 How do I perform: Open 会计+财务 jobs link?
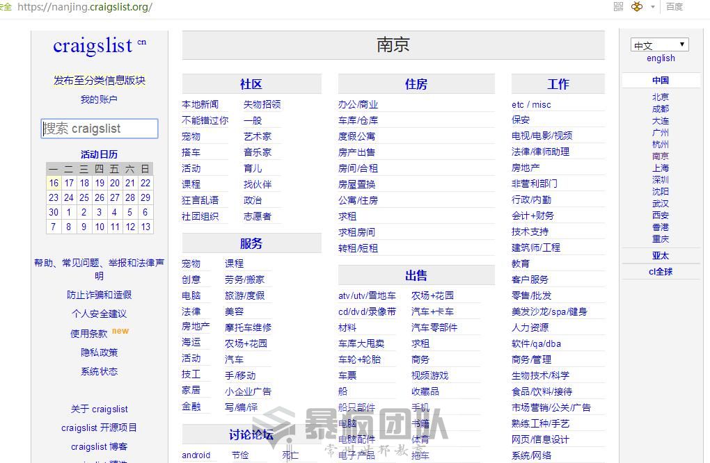pos(533,216)
